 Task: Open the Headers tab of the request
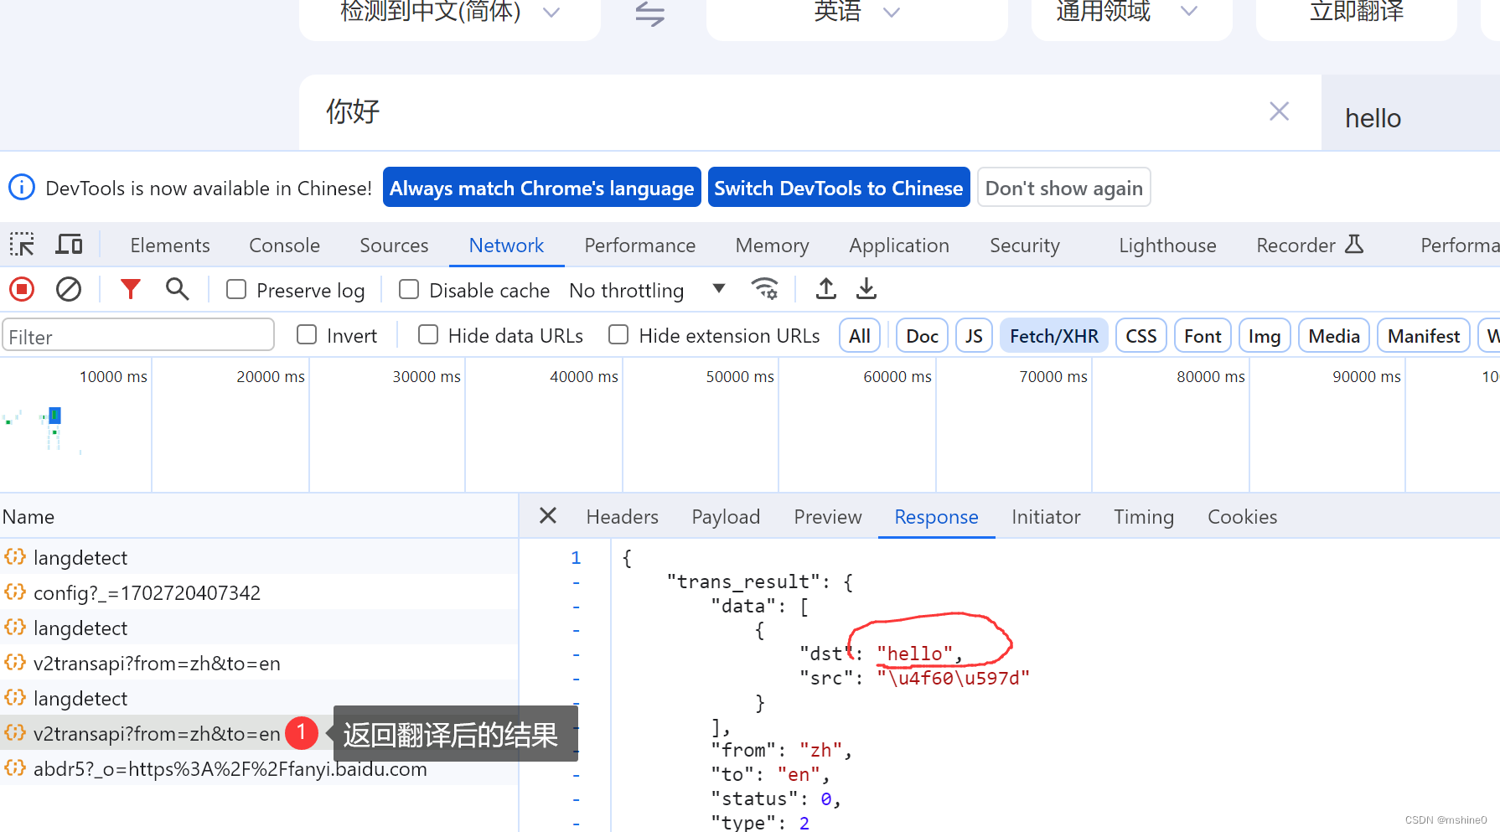[622, 516]
